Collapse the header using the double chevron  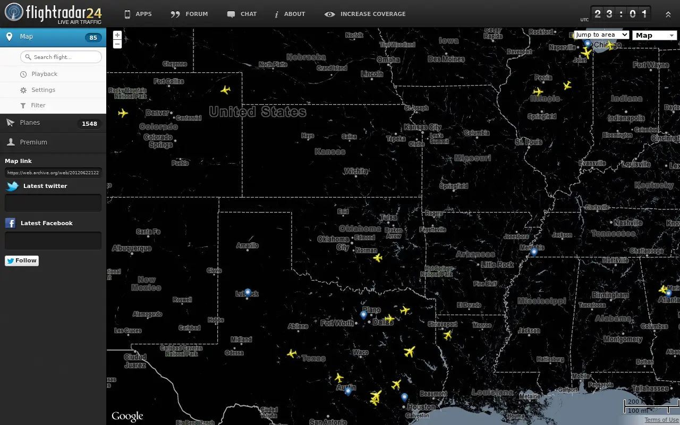point(668,14)
